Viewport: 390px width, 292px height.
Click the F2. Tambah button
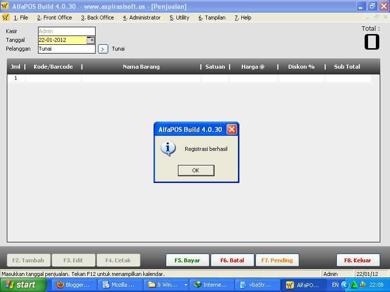point(29,260)
